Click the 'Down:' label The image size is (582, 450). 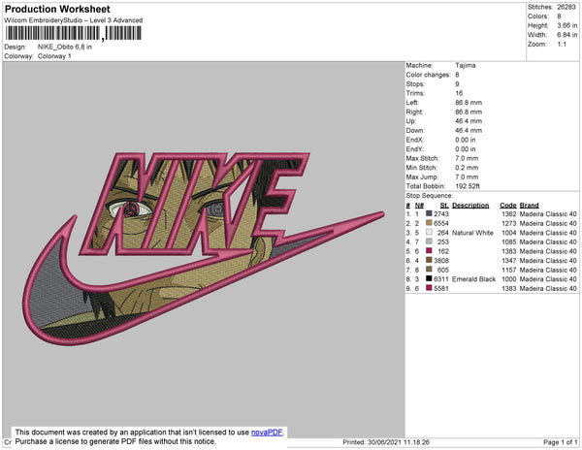point(414,130)
